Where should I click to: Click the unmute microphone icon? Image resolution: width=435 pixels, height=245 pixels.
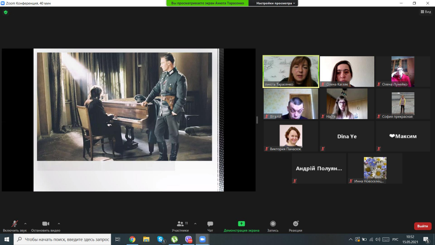[x=15, y=224]
